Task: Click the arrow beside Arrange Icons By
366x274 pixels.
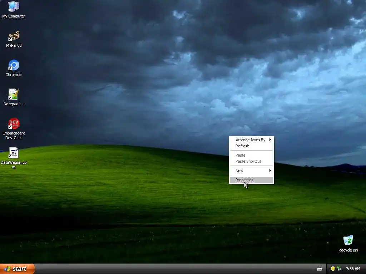Action: point(270,140)
